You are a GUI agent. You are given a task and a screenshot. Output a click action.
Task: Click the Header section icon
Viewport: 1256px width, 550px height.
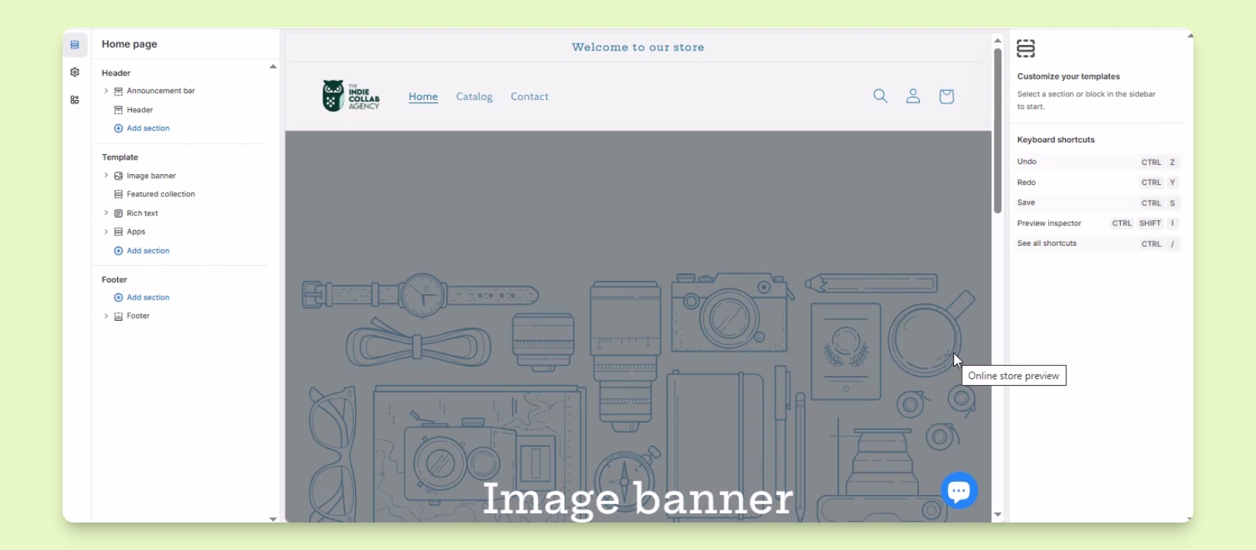[118, 110]
